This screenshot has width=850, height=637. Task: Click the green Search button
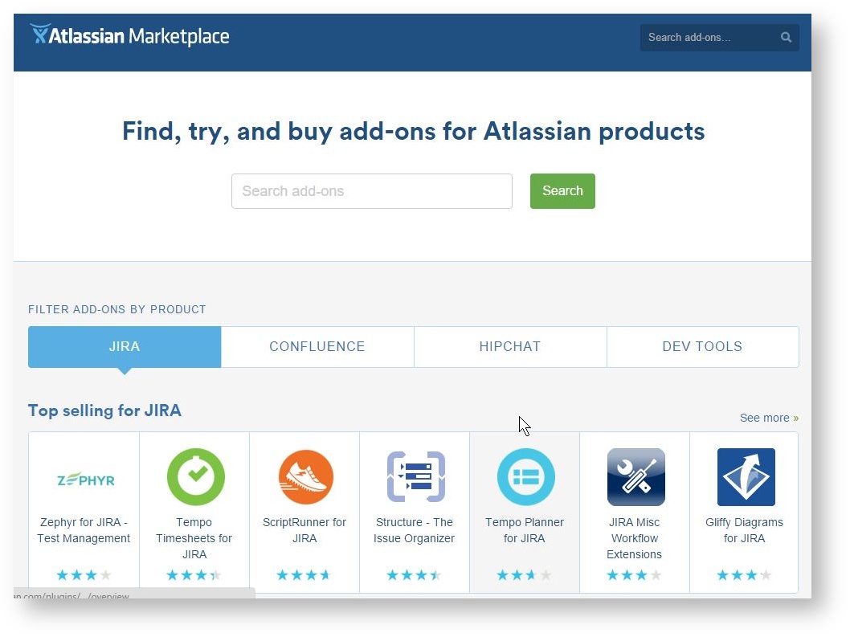coord(562,191)
